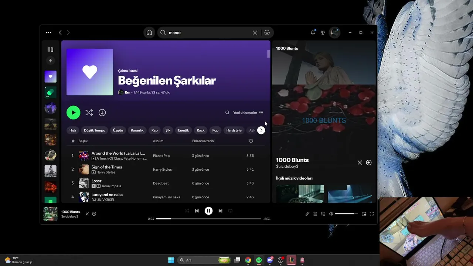Filter songs by Enerjik
473x266 pixels.
[x=183, y=130]
